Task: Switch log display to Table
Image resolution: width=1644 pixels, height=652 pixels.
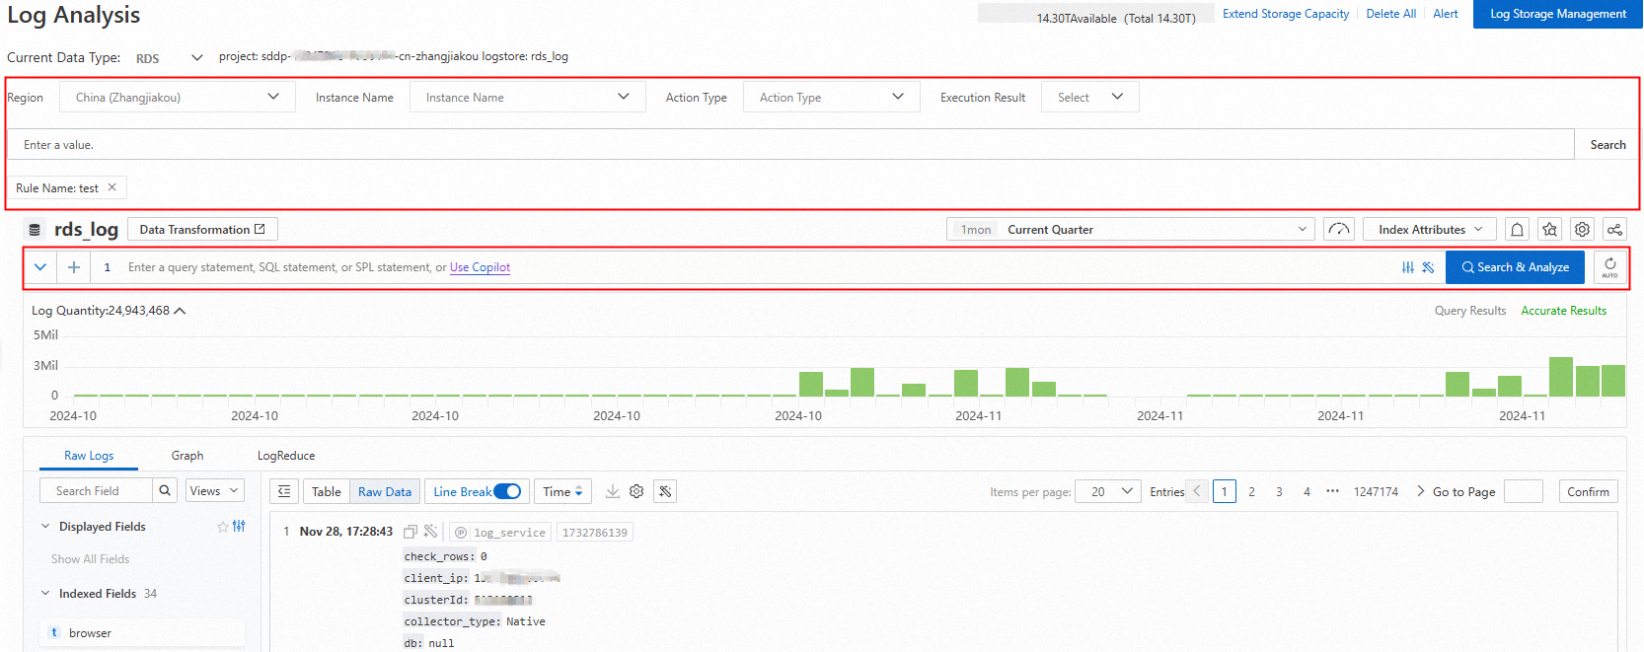Action: tap(326, 491)
